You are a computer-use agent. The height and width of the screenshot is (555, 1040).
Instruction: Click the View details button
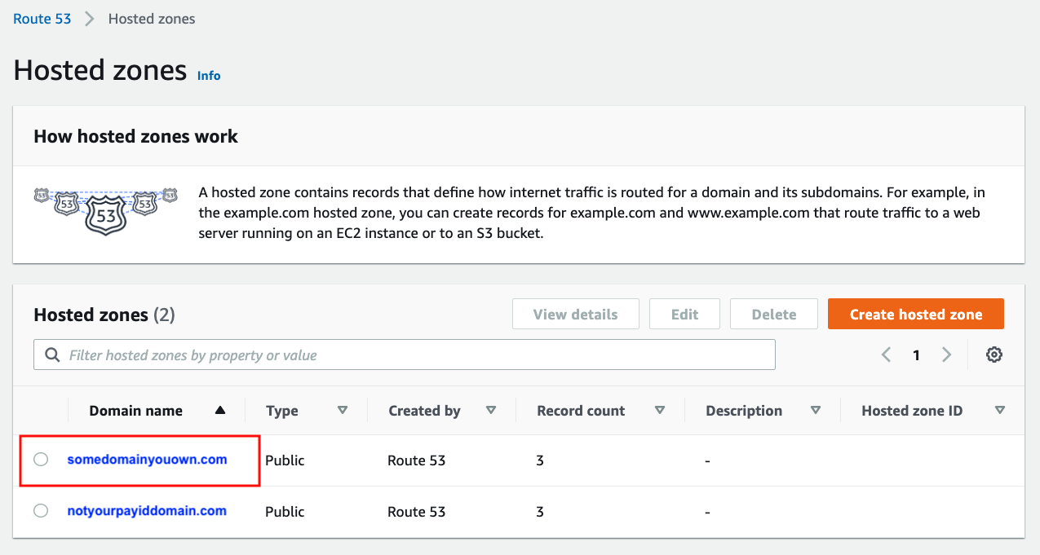click(575, 314)
